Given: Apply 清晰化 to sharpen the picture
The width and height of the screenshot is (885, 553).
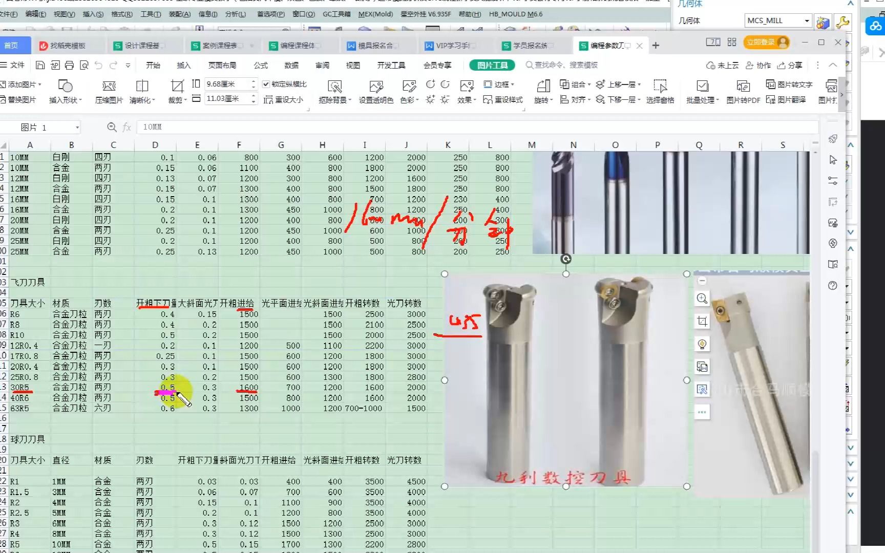Looking at the screenshot, I should tap(141, 91).
